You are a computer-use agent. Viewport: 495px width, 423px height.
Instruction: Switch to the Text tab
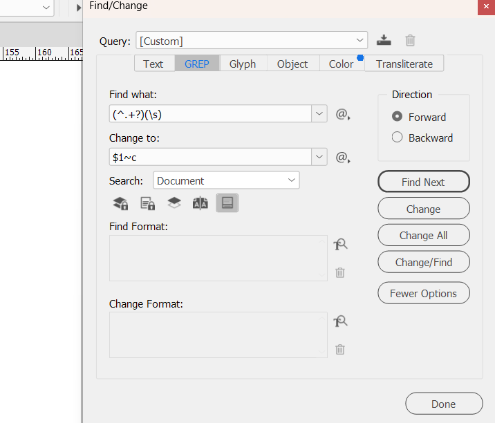pos(154,64)
